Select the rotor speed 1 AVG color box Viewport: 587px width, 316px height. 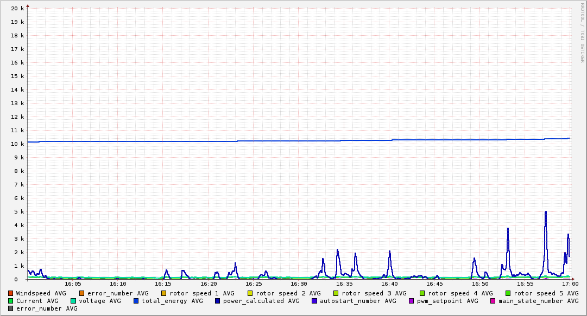(163, 293)
